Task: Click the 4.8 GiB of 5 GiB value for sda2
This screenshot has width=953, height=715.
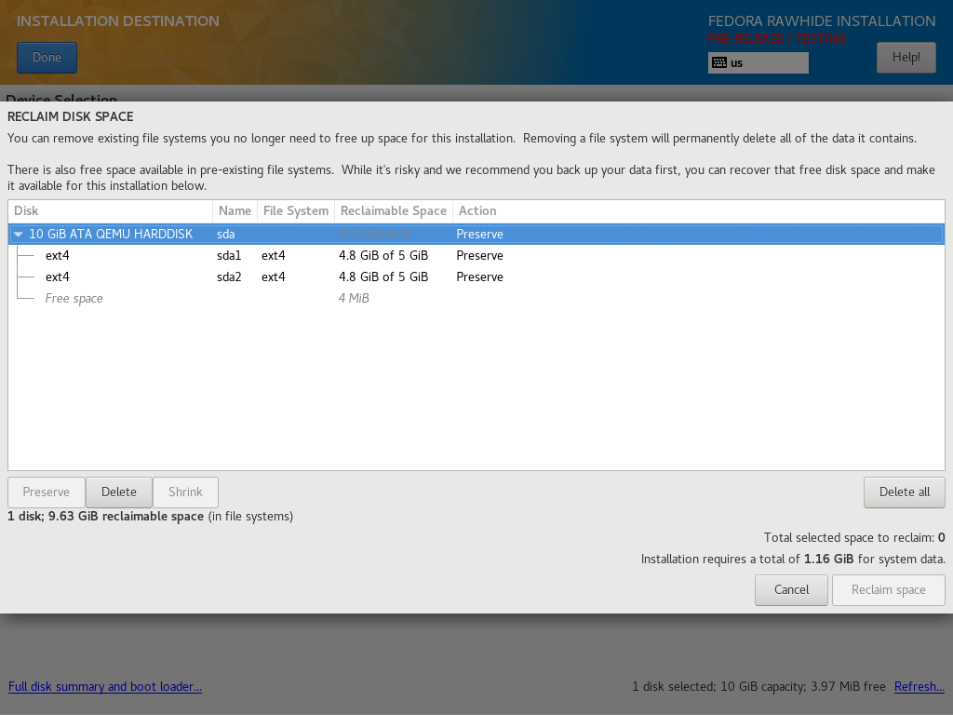Action: [383, 277]
